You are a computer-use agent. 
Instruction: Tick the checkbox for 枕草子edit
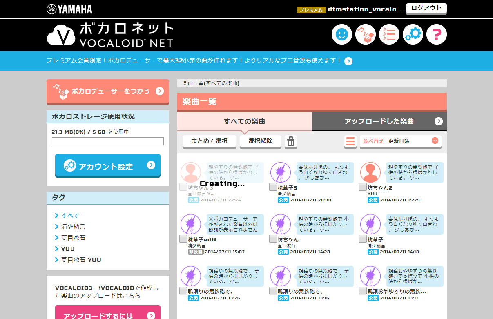183,239
